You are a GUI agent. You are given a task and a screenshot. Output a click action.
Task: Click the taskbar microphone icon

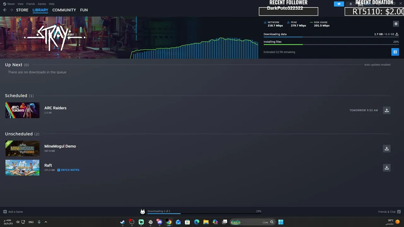(39, 222)
